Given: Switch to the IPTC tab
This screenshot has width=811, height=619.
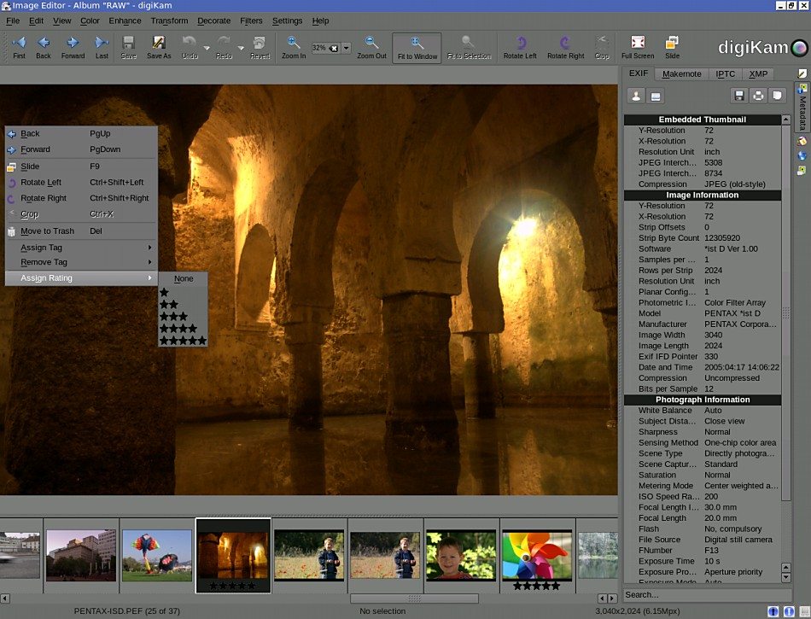Looking at the screenshot, I should pos(725,74).
